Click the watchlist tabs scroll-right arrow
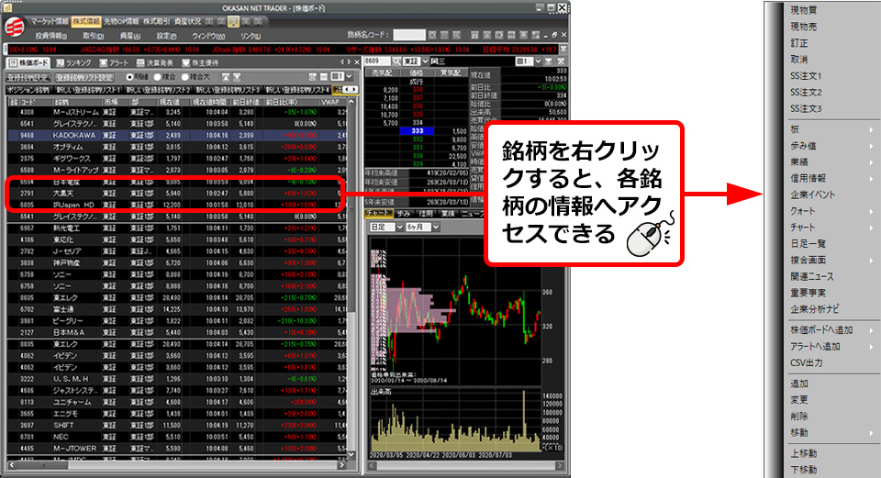 pyautogui.click(x=353, y=89)
